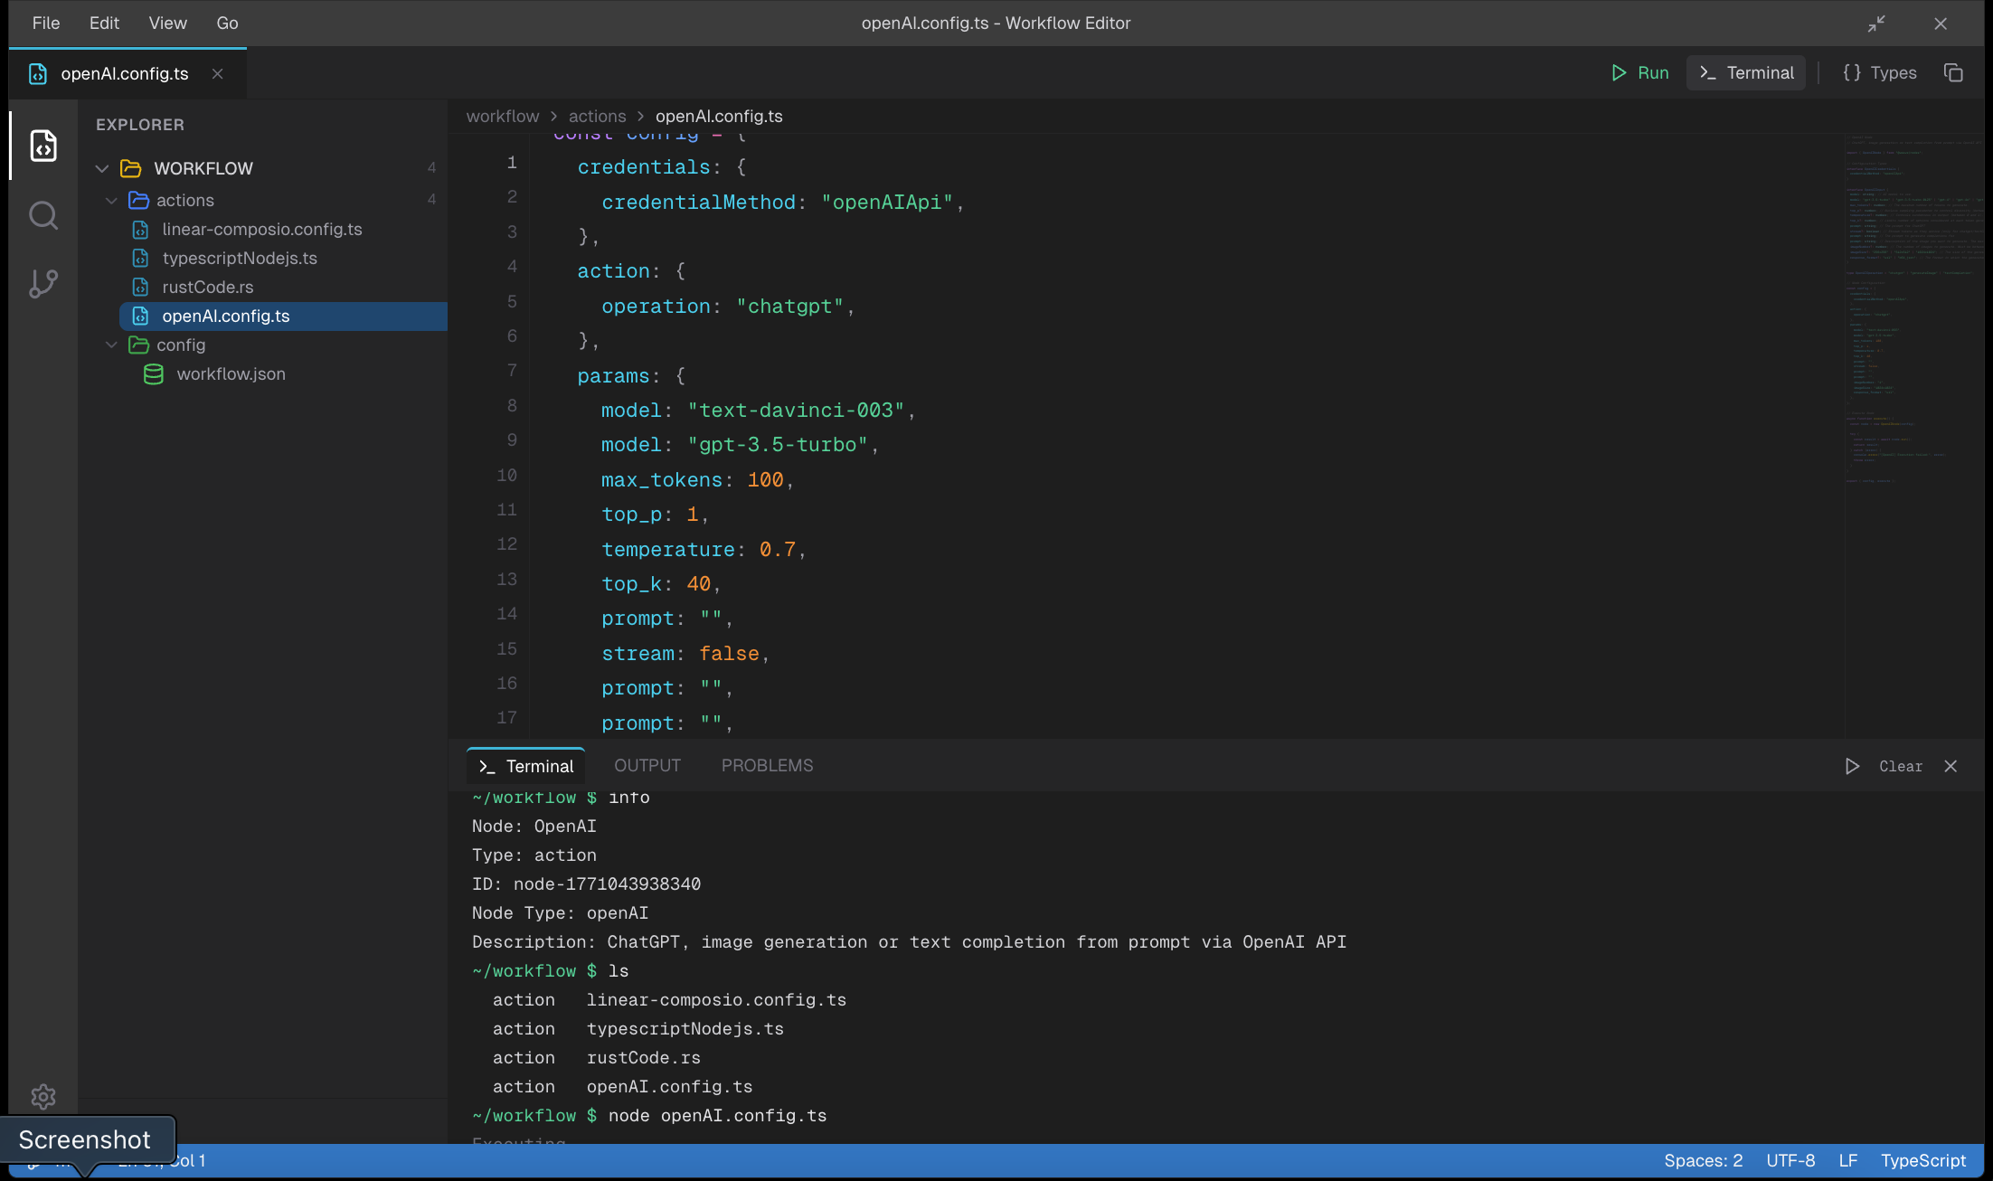Collapse the WORKFLOW root folder chevron

pyautogui.click(x=102, y=168)
